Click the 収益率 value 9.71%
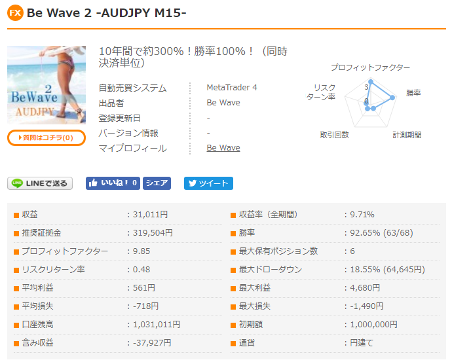 point(362,215)
